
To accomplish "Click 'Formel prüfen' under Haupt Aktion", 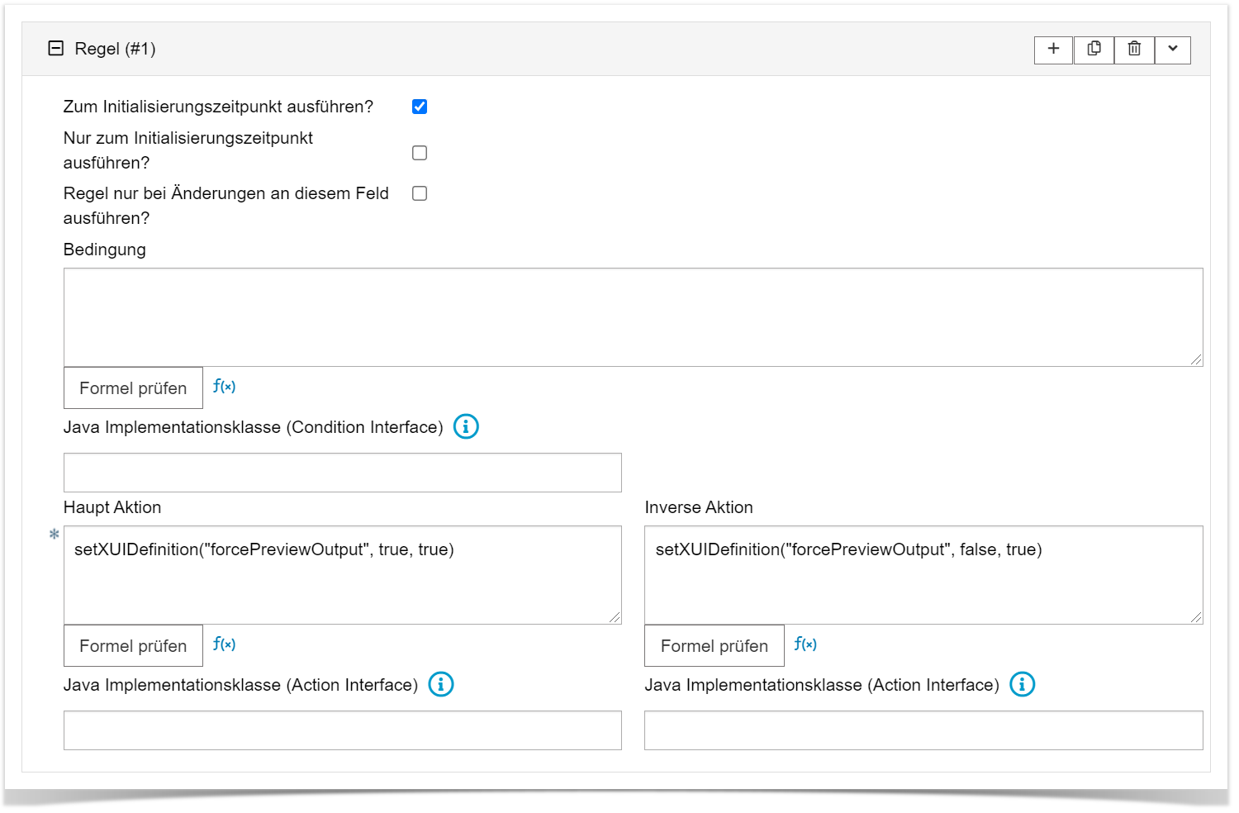I will click(x=133, y=646).
